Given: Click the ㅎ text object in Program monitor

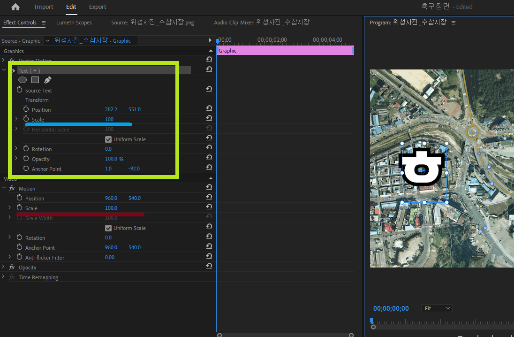Looking at the screenshot, I should coord(423,167).
